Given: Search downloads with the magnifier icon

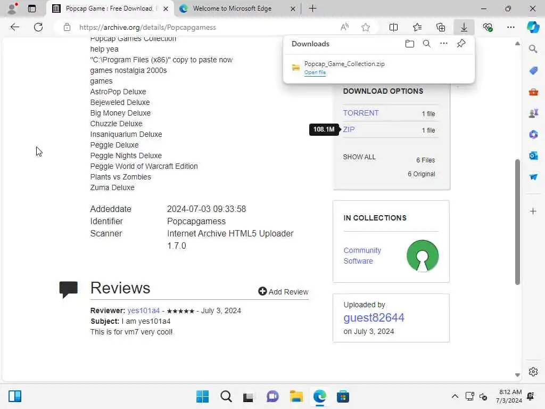Looking at the screenshot, I should (426, 44).
